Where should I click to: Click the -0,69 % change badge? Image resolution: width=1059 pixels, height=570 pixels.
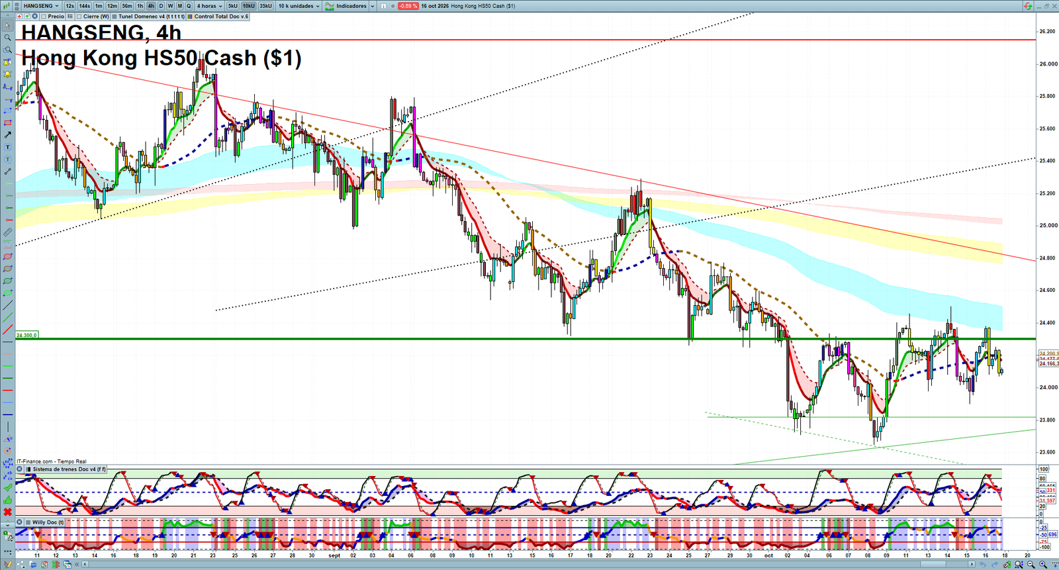[408, 6]
